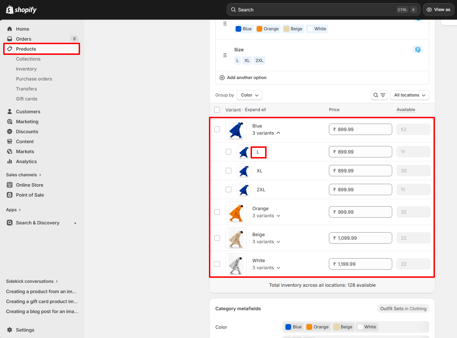Viewport: 457px width, 338px height.
Task: Expand the Apps section
Action: 14,210
